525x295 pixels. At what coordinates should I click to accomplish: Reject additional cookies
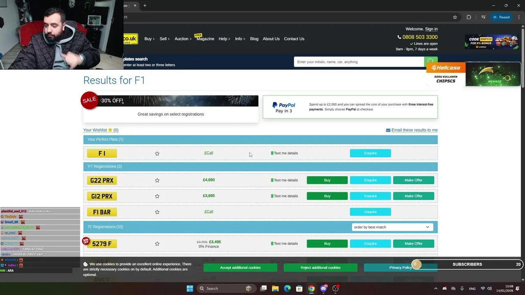tap(320, 268)
